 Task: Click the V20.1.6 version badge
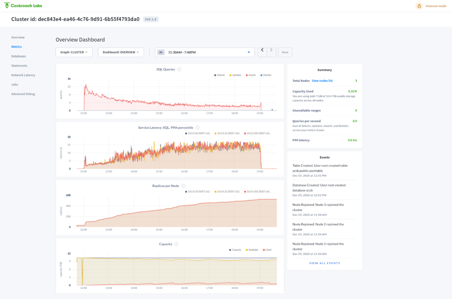tap(151, 19)
